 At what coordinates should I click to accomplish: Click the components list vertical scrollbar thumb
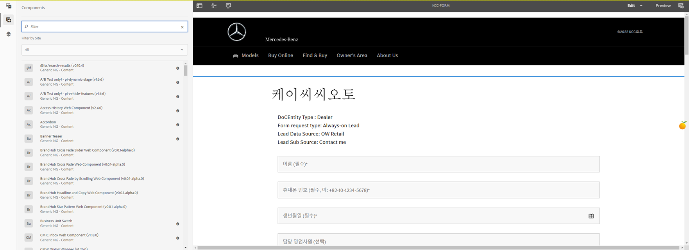click(x=185, y=70)
